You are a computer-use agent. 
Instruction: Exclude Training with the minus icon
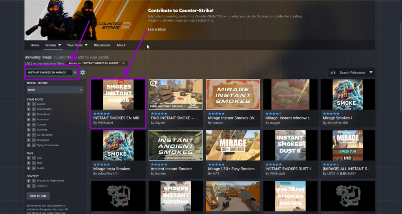tap(34, 129)
